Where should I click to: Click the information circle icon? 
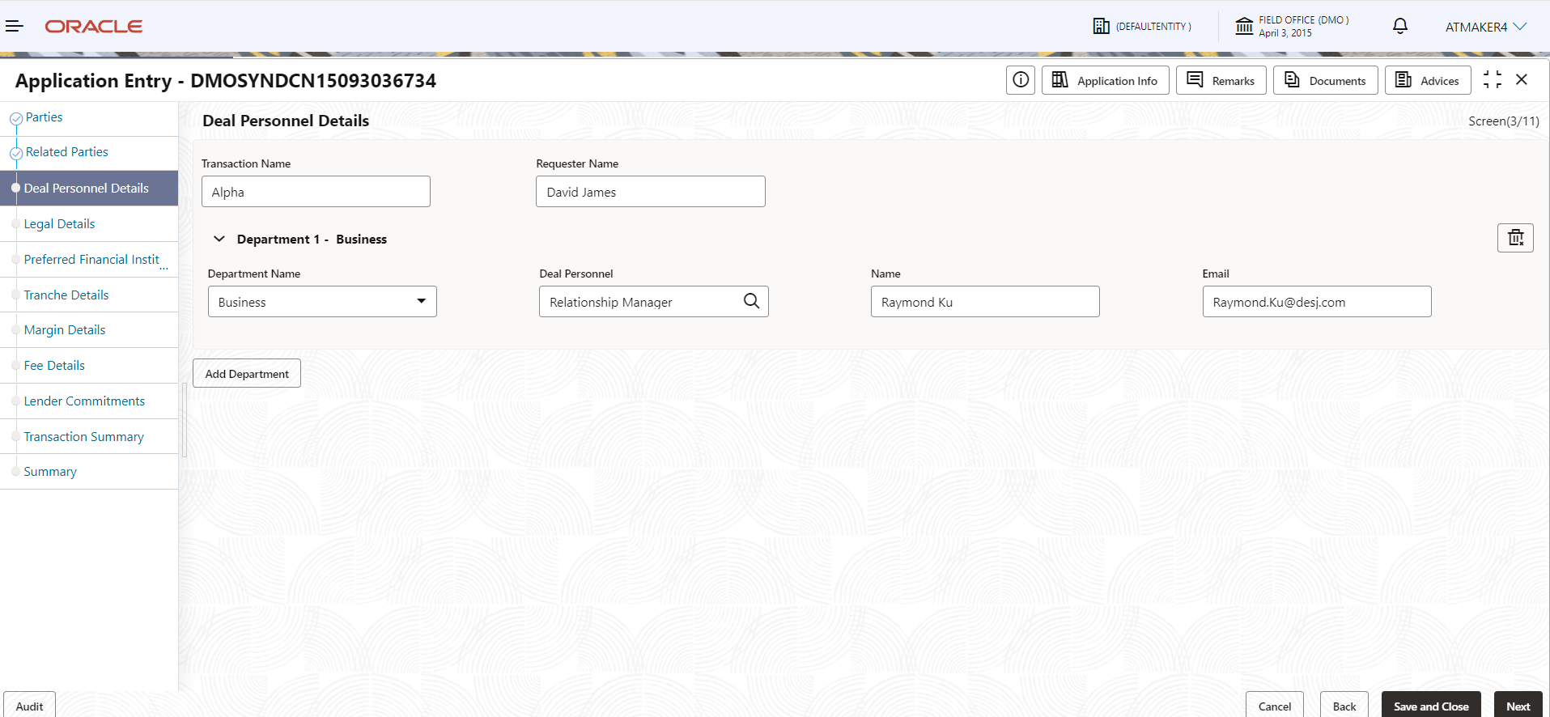[1021, 80]
